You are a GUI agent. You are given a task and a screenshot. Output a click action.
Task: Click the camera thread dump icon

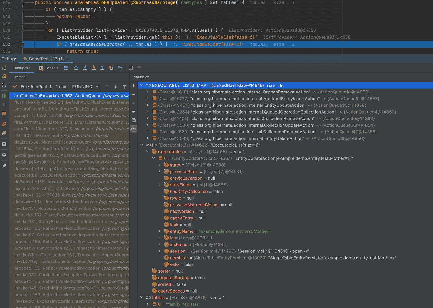pyautogui.click(x=4, y=144)
